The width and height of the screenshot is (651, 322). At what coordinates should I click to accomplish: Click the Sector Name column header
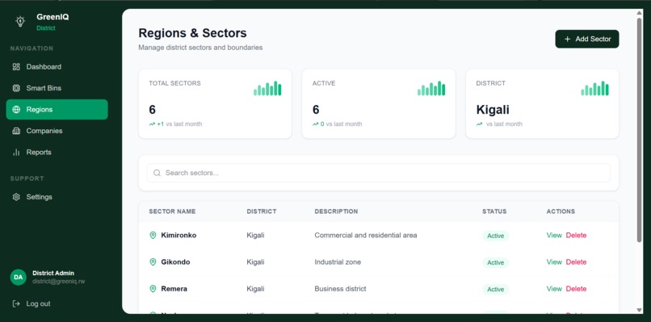point(172,211)
